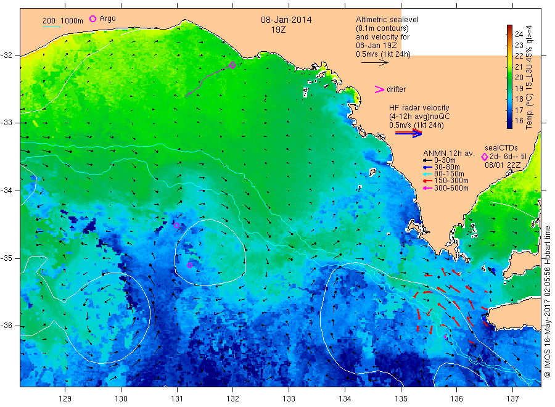Click the latitude label -35
Viewport: 555px width, 407px height.
pos(6,258)
